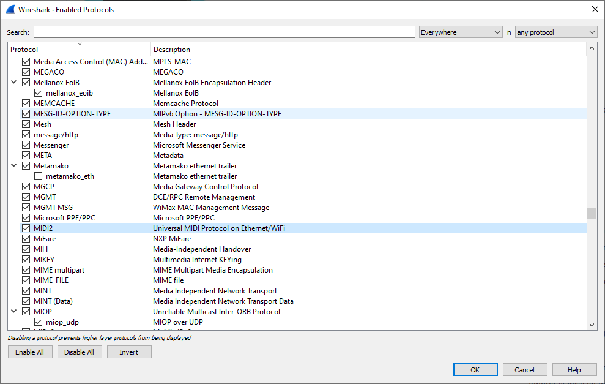
Task: Uncheck the MINT (Data) checkbox
Action: [x=26, y=302]
